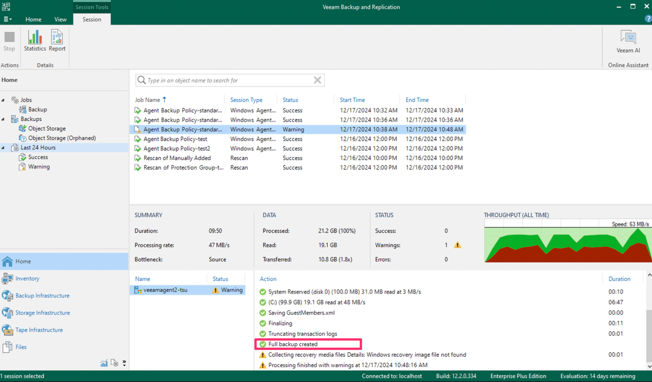Sort by the Start Time column

pos(352,100)
